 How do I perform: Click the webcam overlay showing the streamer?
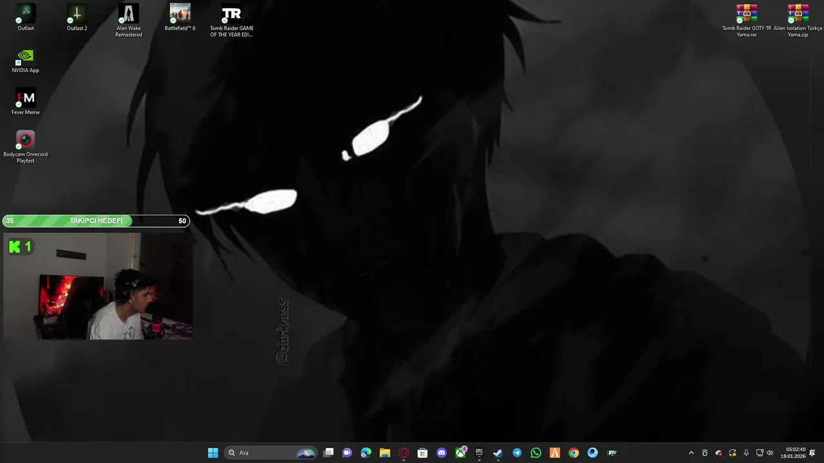click(x=98, y=287)
